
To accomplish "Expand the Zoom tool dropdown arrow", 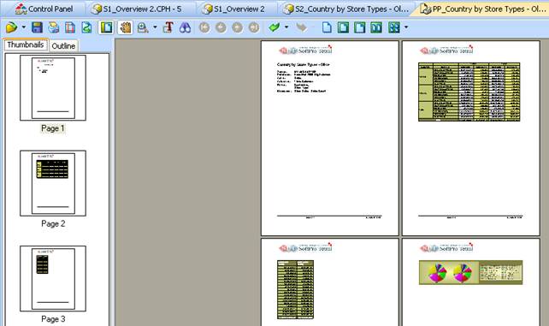I will 155,27.
